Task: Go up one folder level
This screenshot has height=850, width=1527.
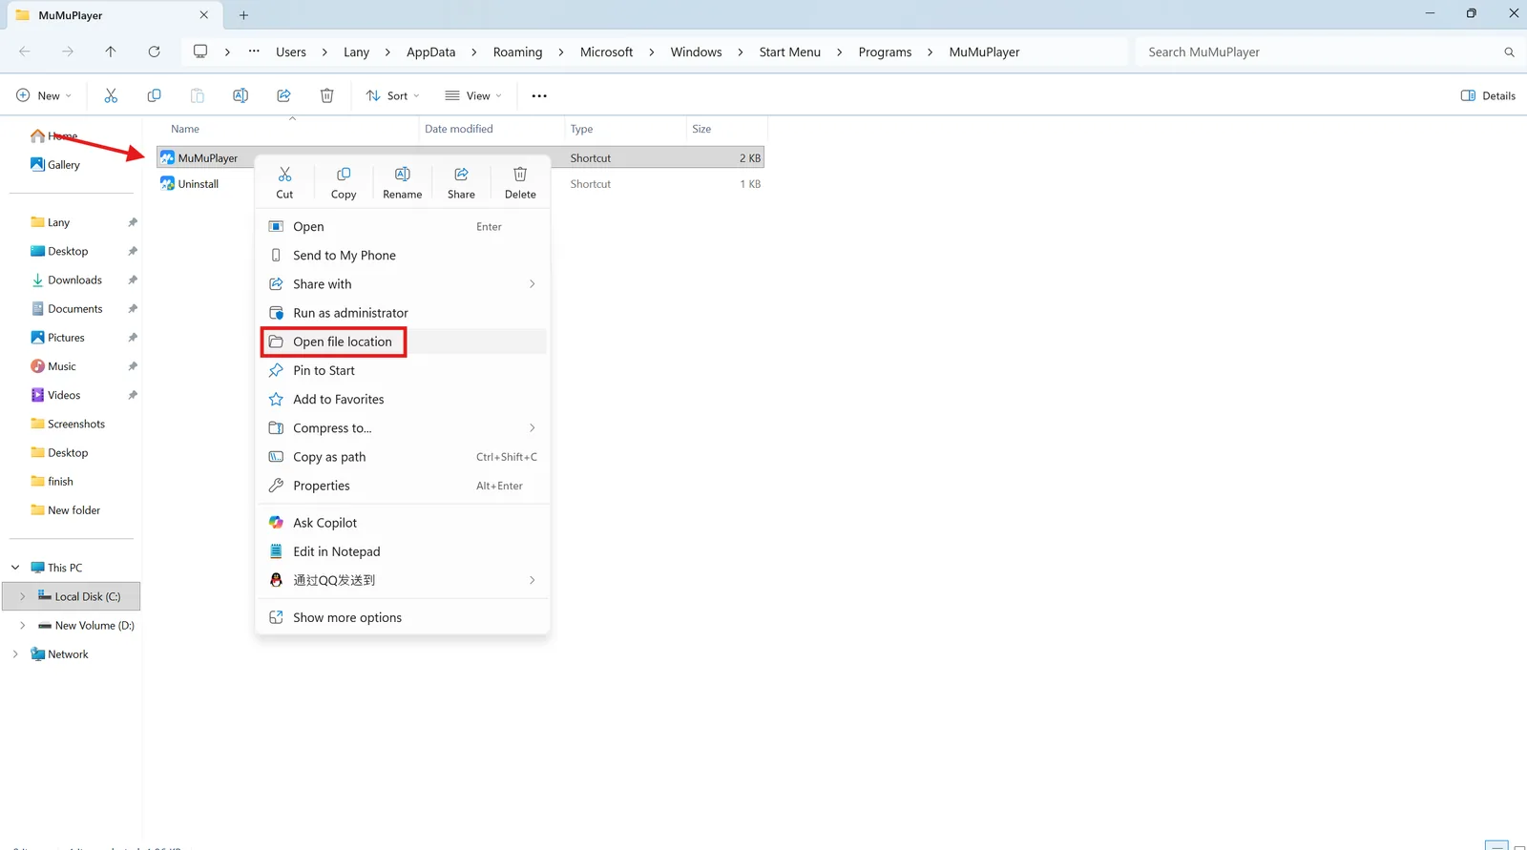Action: 111,52
